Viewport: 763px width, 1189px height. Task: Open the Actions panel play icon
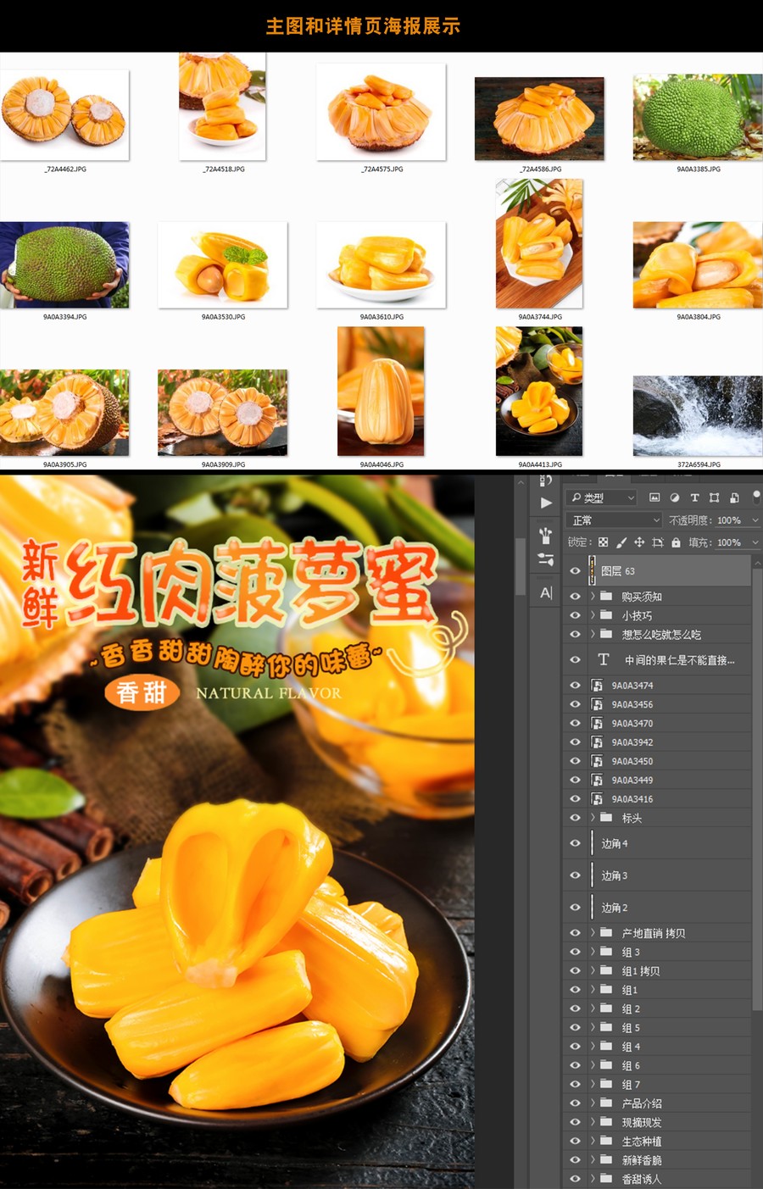pos(546,503)
